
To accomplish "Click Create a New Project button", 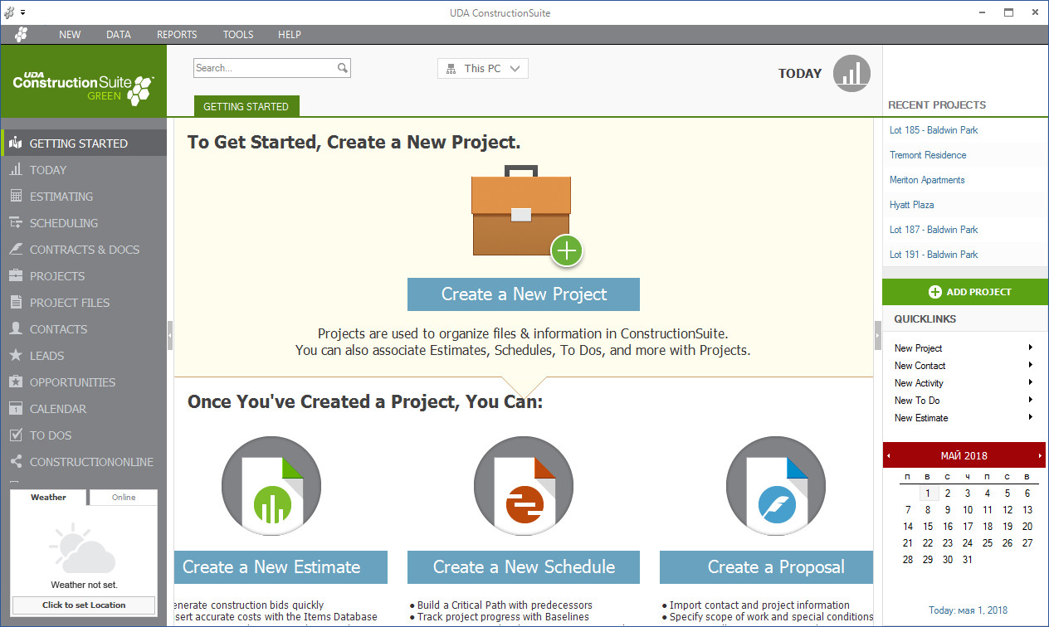I will tap(524, 294).
